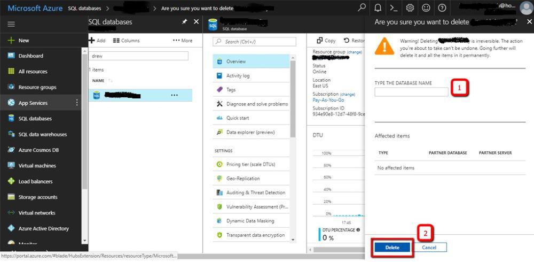The image size is (534, 262).
Task: Click the Search (Ctrl+/) box
Action: pyautogui.click(x=254, y=42)
